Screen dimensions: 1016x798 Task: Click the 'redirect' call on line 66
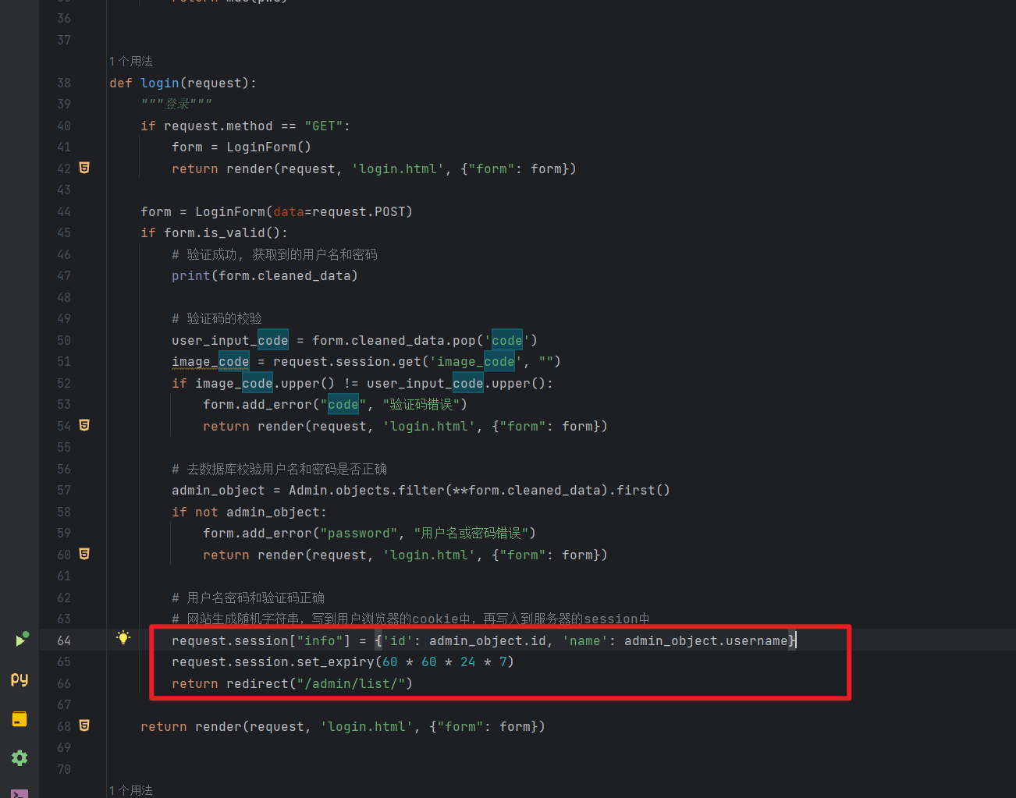pos(258,683)
